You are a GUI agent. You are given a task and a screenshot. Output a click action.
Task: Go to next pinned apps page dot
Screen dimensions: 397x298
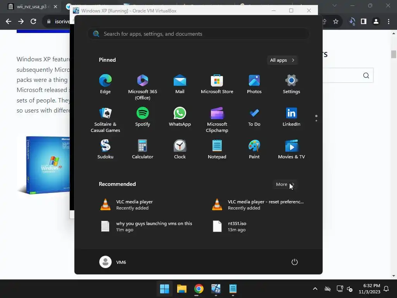click(x=316, y=121)
